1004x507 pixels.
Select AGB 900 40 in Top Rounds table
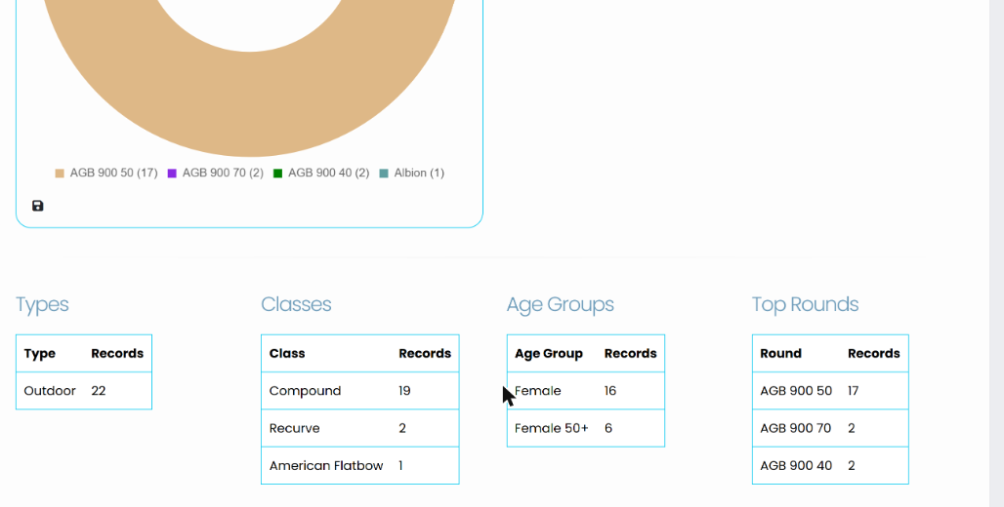(x=830, y=465)
